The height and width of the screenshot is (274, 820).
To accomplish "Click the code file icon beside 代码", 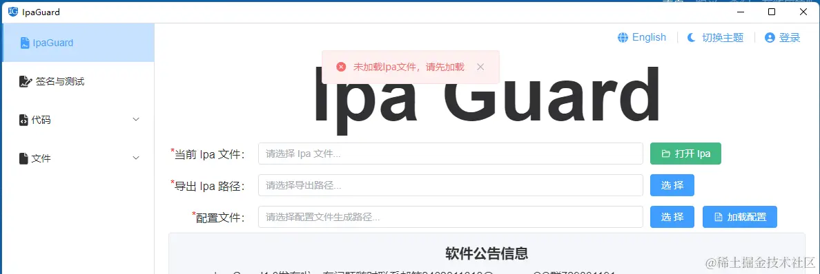I will coord(23,120).
